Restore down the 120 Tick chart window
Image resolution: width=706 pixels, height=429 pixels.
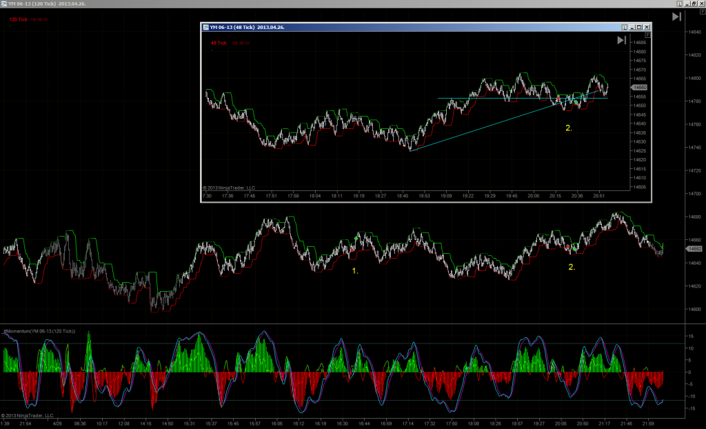[694, 3]
